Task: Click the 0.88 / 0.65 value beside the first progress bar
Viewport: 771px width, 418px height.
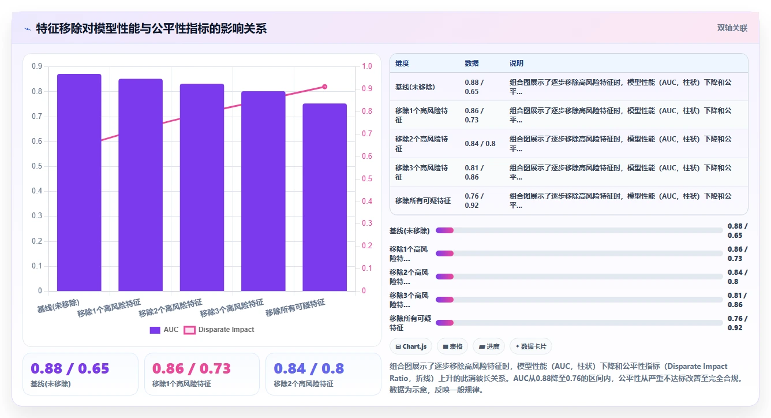Action: coord(738,231)
